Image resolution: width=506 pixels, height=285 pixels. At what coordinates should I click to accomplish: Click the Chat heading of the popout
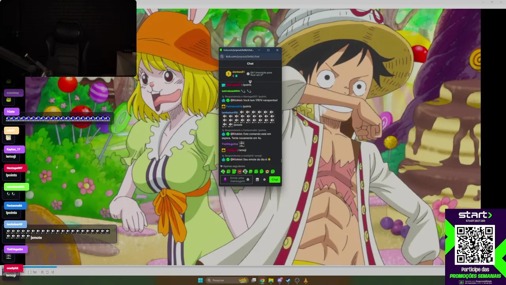pyautogui.click(x=250, y=64)
